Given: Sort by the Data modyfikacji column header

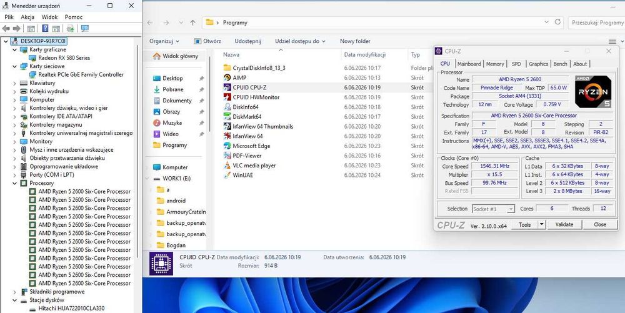Looking at the screenshot, I should tap(365, 55).
